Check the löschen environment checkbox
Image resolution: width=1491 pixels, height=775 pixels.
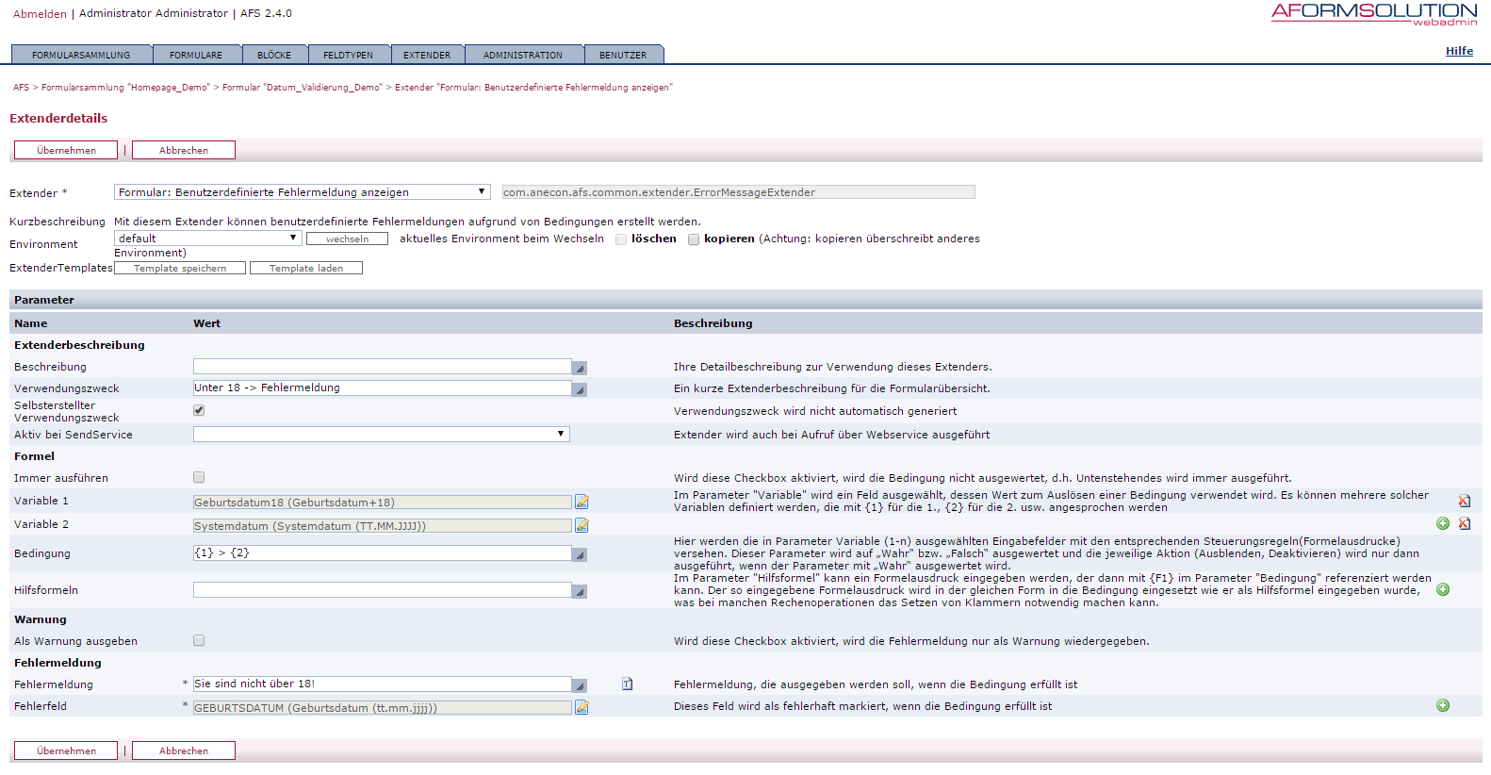pos(621,239)
